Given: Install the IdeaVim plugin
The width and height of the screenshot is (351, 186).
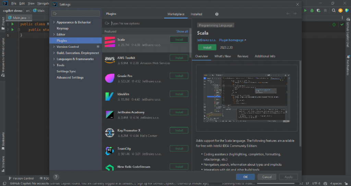Looking at the screenshot, I should pos(179,94).
